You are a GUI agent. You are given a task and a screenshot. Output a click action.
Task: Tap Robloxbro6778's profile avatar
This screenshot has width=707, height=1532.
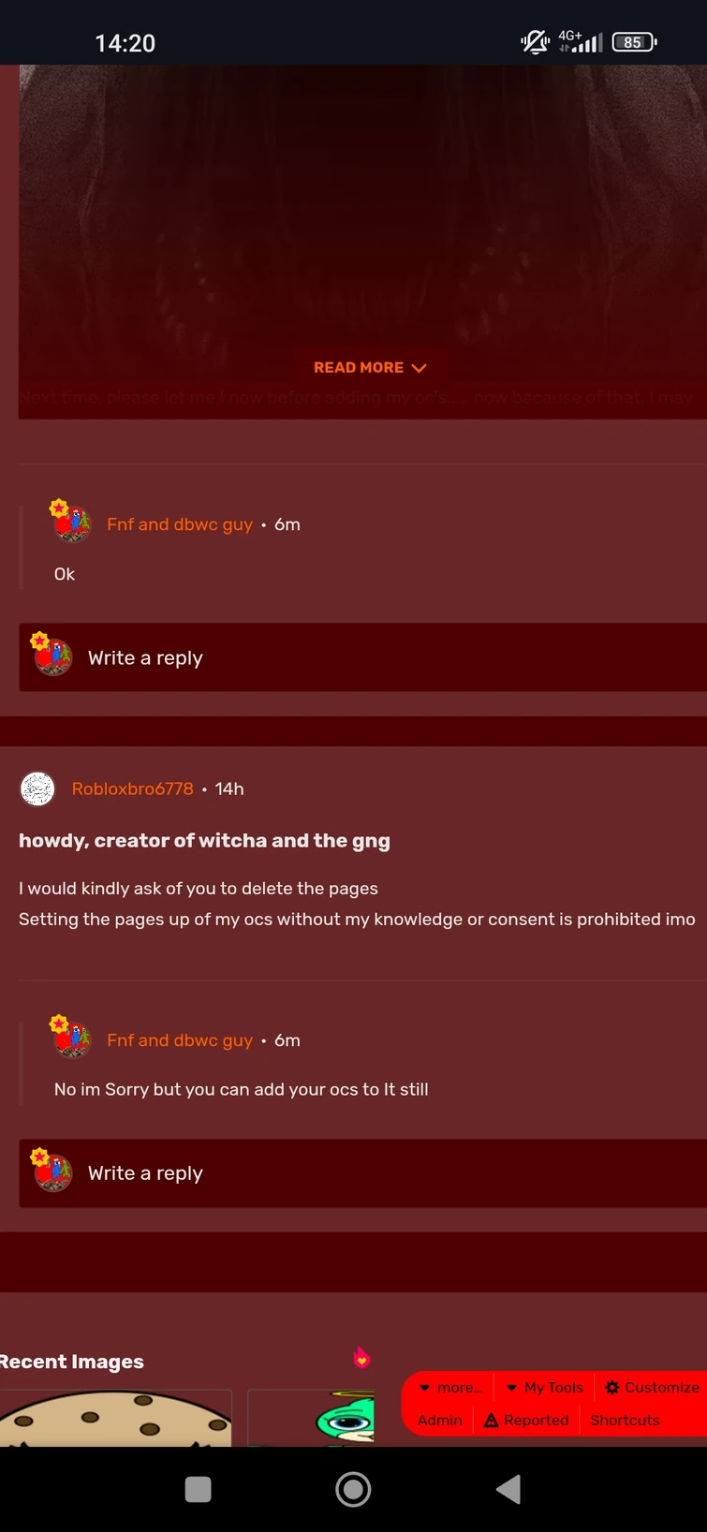tap(37, 788)
